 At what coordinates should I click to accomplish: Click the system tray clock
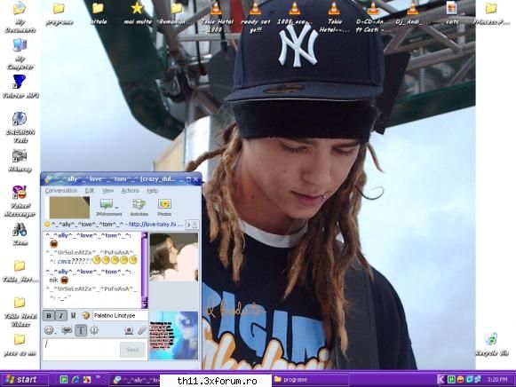(497, 379)
